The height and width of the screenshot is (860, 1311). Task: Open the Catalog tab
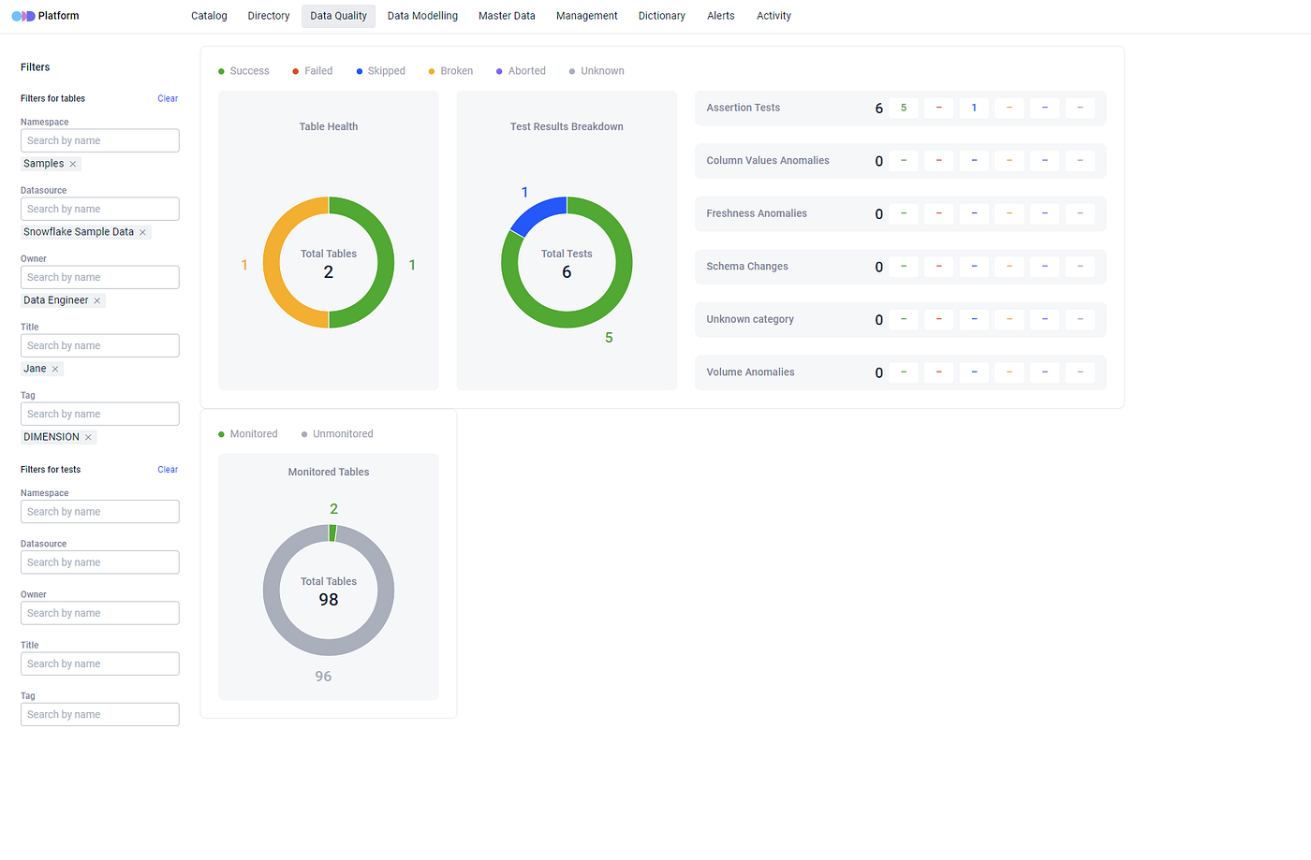click(209, 16)
